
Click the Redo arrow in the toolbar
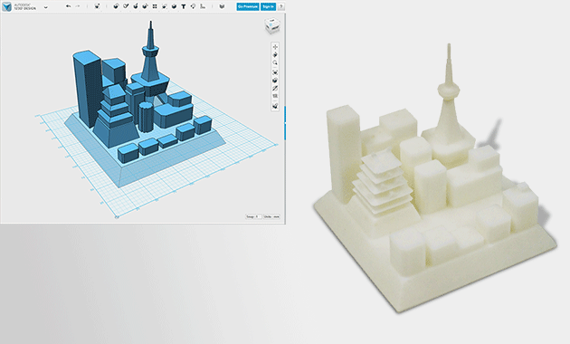pos(78,6)
